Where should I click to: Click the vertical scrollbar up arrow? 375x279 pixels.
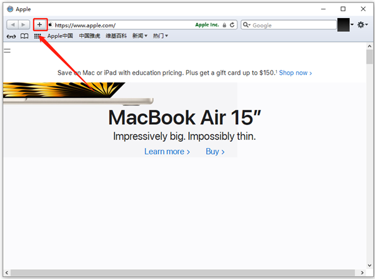[369, 46]
